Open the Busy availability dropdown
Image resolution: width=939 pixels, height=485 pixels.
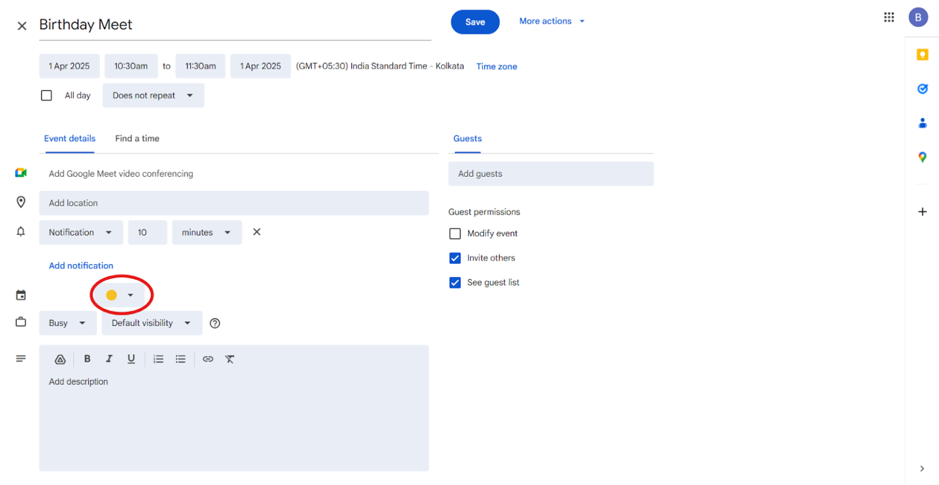67,323
